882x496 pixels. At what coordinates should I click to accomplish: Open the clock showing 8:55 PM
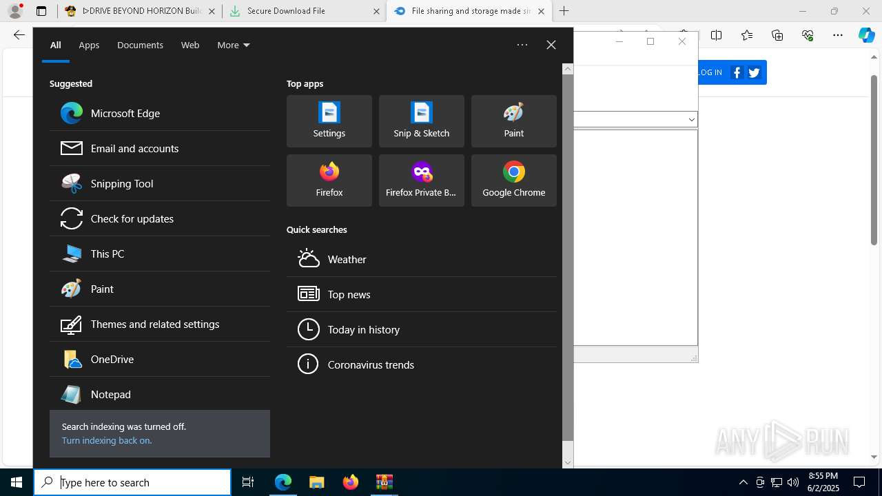click(x=823, y=482)
